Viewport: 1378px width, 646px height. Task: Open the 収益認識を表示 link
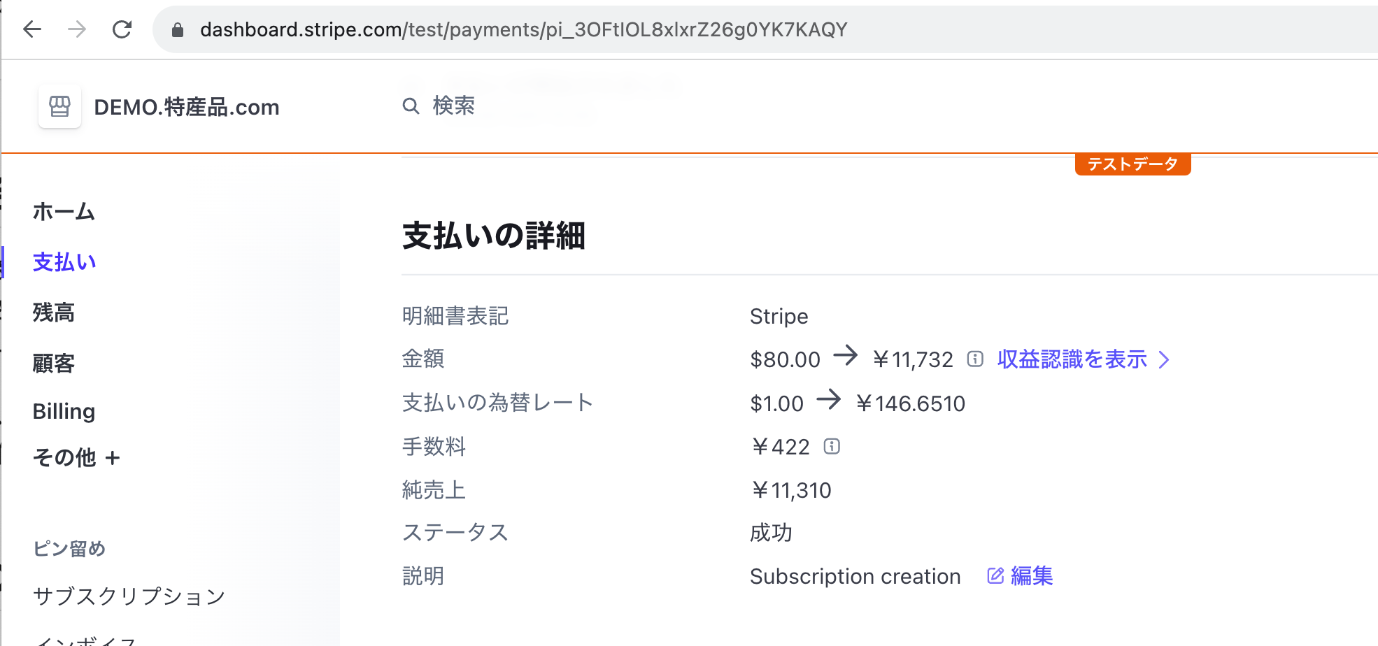click(1072, 359)
